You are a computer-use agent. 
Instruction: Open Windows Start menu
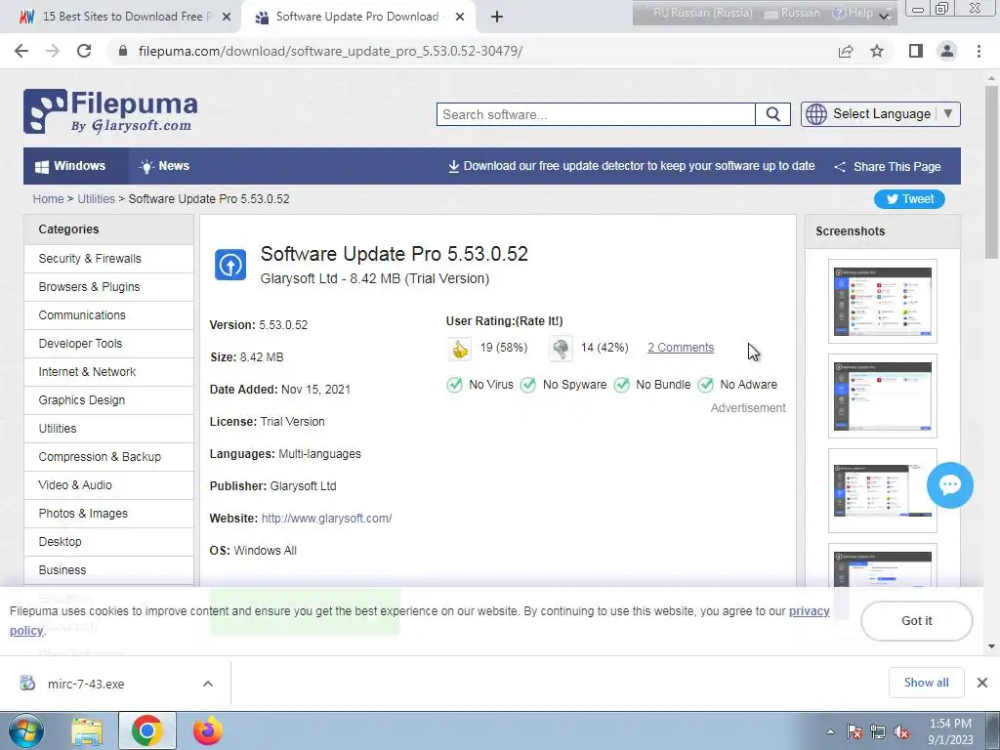pyautogui.click(x=26, y=730)
